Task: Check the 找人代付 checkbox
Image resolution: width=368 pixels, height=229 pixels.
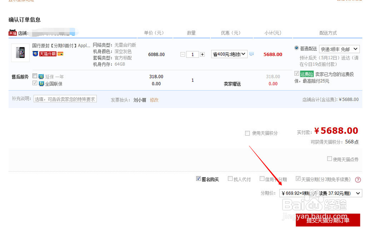Action: pyautogui.click(x=230, y=179)
